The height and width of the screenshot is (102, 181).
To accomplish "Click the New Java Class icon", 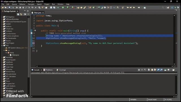I will pos(94,8).
